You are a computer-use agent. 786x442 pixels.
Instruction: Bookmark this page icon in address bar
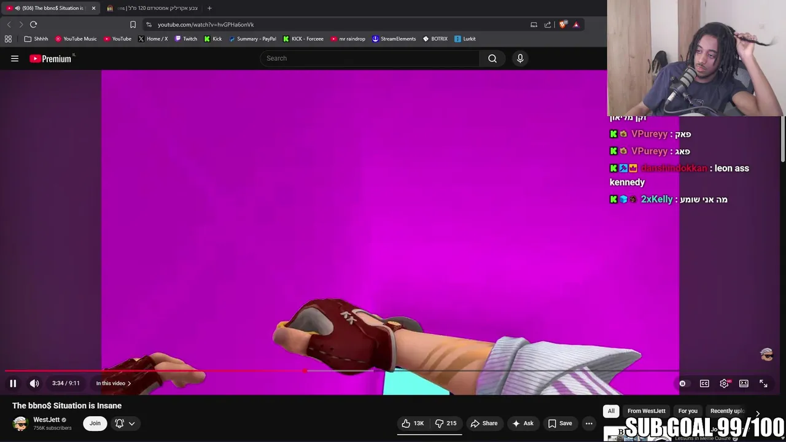[133, 25]
